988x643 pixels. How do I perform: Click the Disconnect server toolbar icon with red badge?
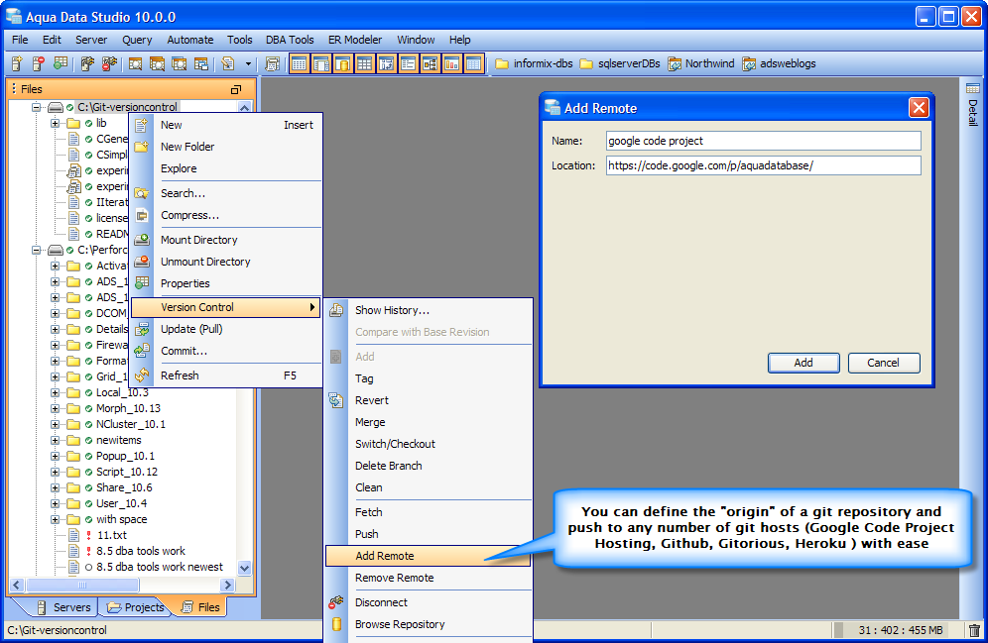pos(109,63)
